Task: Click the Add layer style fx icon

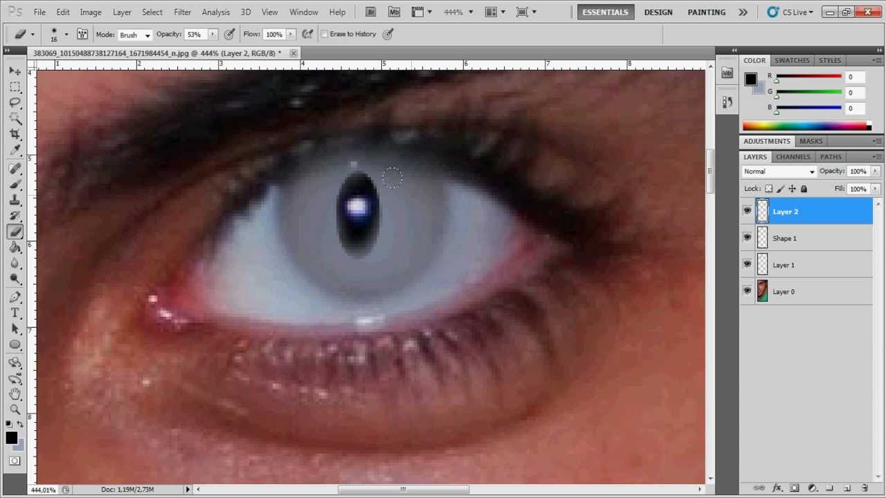Action: click(x=777, y=488)
